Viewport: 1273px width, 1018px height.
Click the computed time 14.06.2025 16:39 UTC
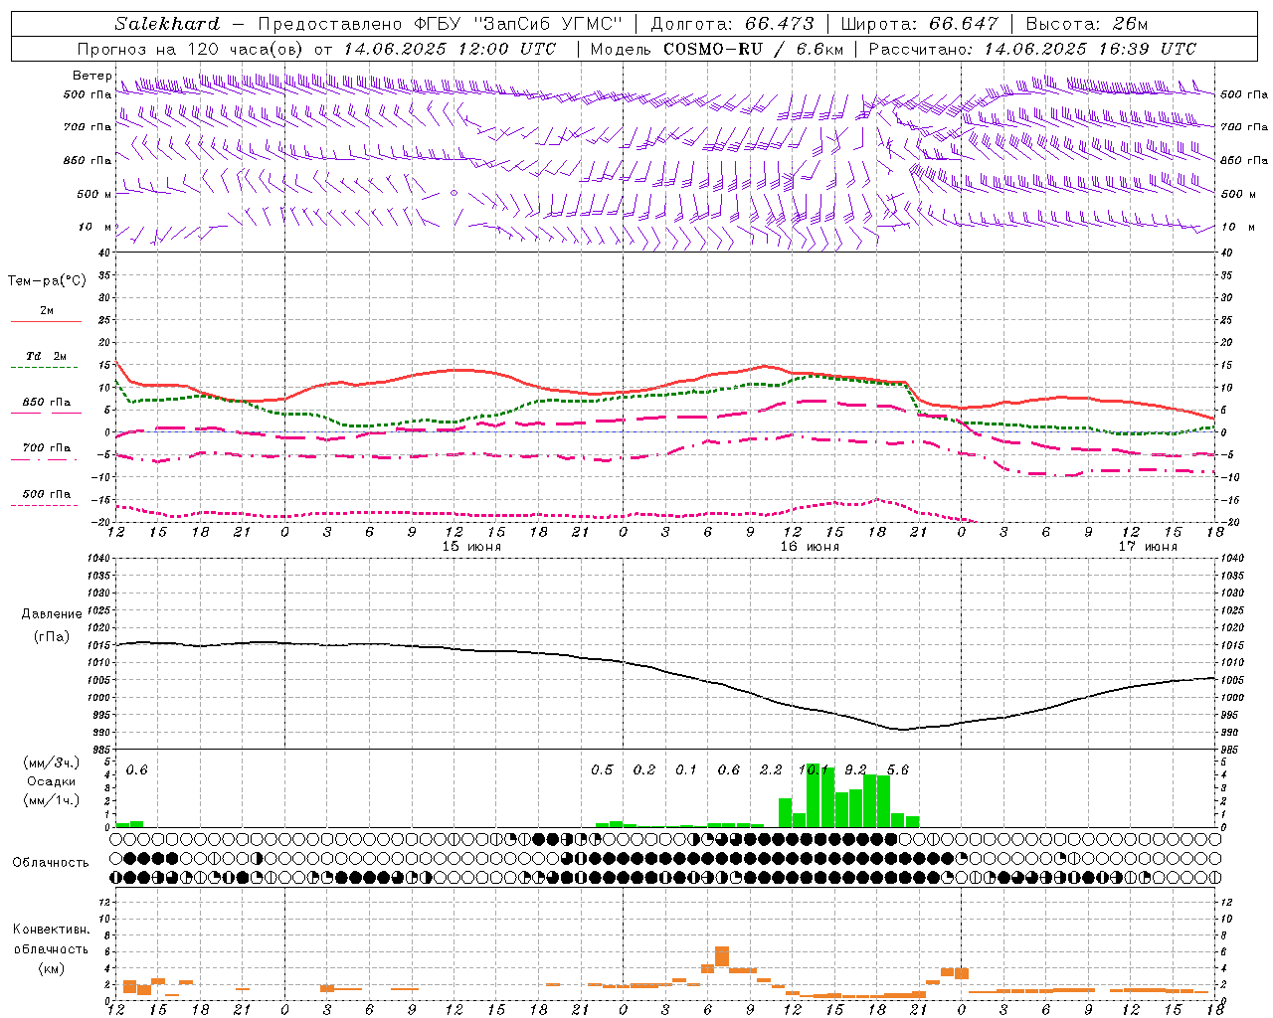coord(1090,49)
